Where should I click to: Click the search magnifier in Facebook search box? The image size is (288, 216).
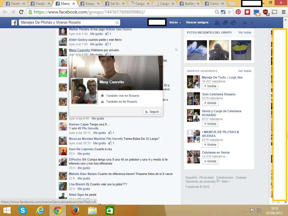tap(117, 23)
